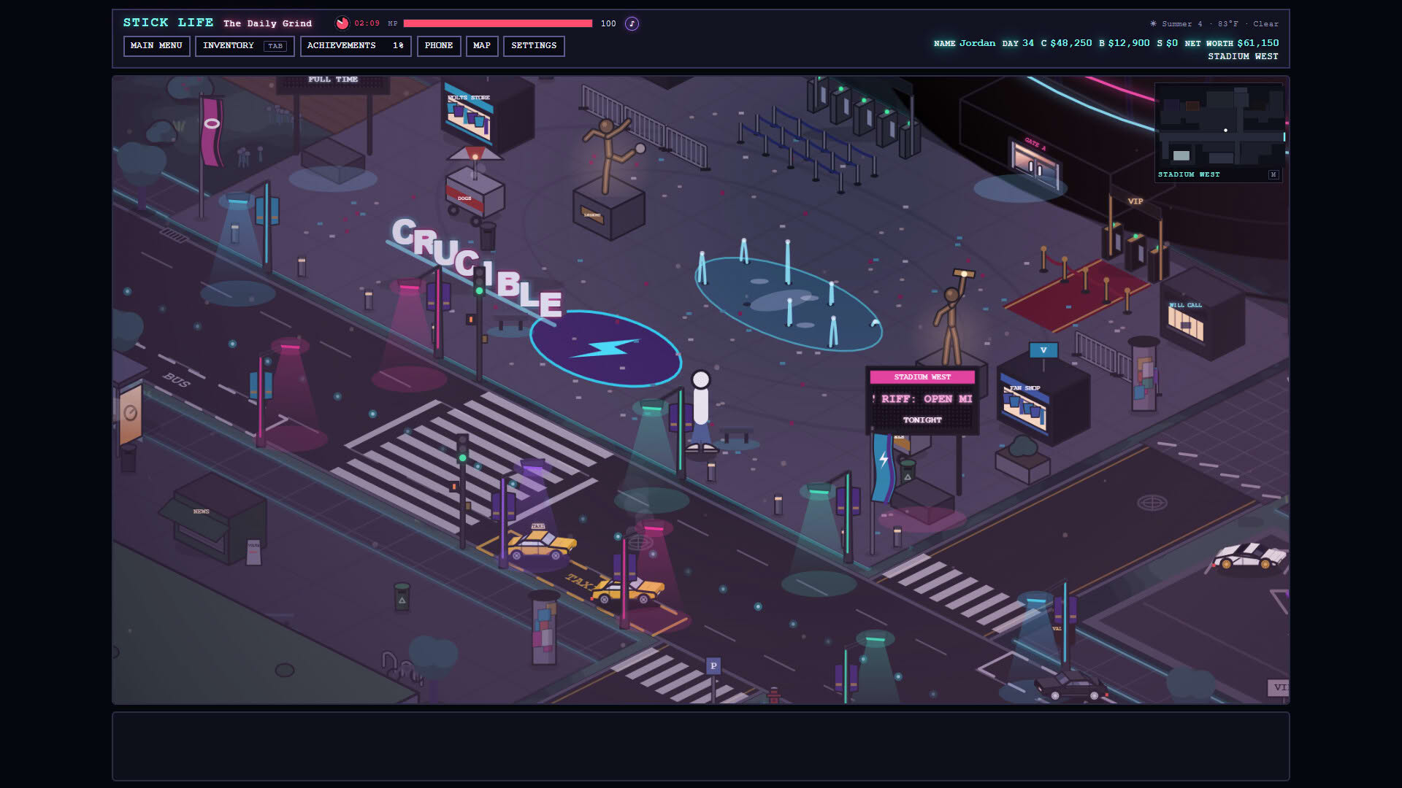
Task: Click the pink stadium banner flag
Action: 211,131
